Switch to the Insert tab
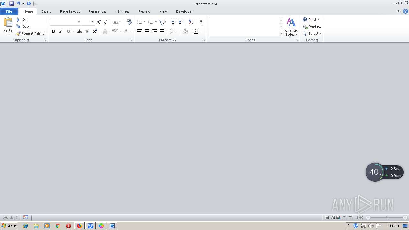The width and height of the screenshot is (409, 230). [x=46, y=11]
